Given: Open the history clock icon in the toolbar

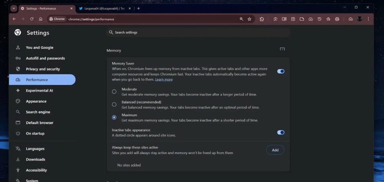Looking at the screenshot, I should pos(319,19).
